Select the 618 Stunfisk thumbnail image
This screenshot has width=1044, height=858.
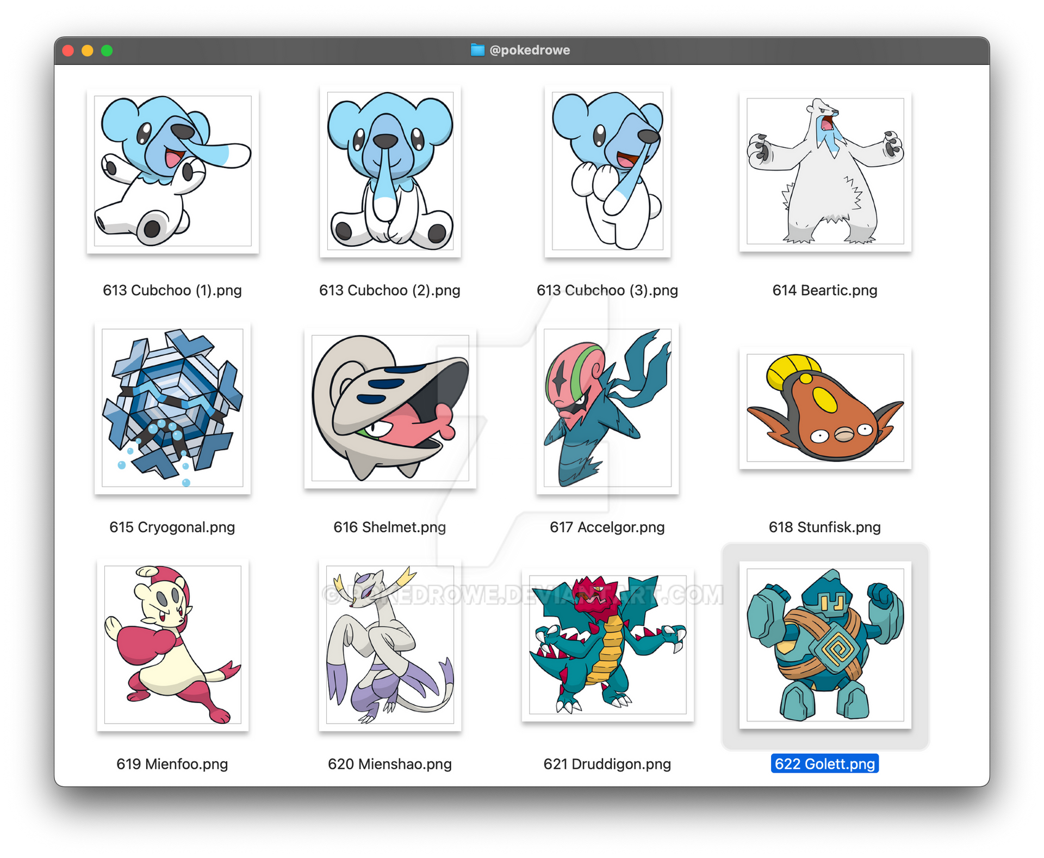click(825, 408)
